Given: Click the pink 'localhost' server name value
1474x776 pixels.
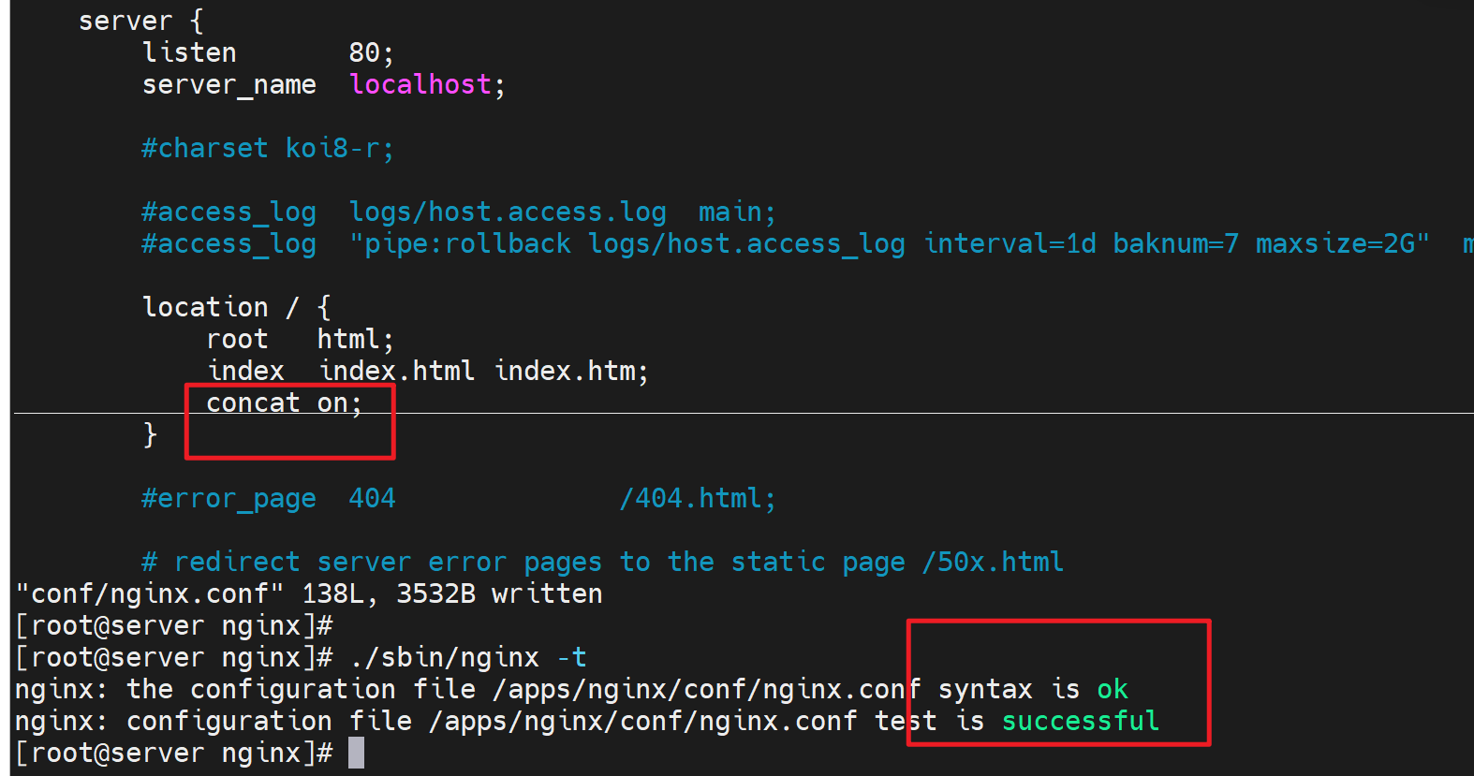Looking at the screenshot, I should 420,85.
